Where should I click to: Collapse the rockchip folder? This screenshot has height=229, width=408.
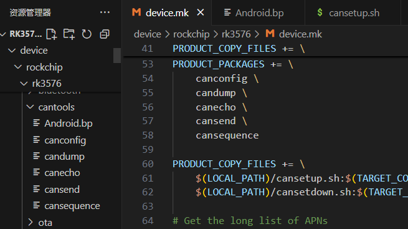click(17, 67)
